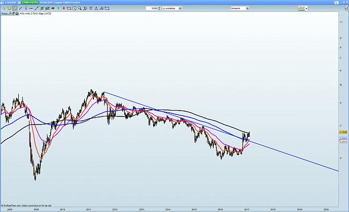Toggle the active pencil drawing tool
This screenshot has width=349, height=212.
click(x=15, y=9)
